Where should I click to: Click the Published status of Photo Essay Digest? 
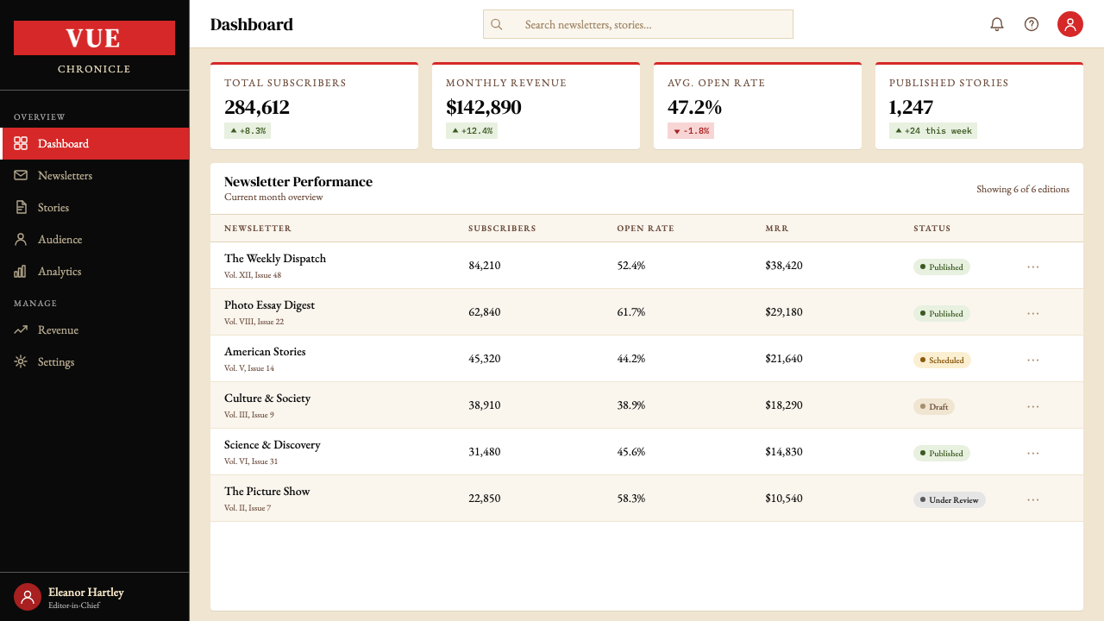coord(942,313)
